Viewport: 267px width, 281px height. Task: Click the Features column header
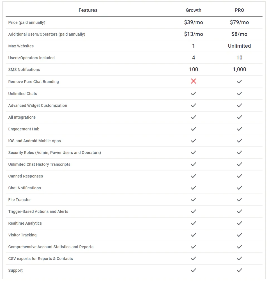[x=88, y=10]
